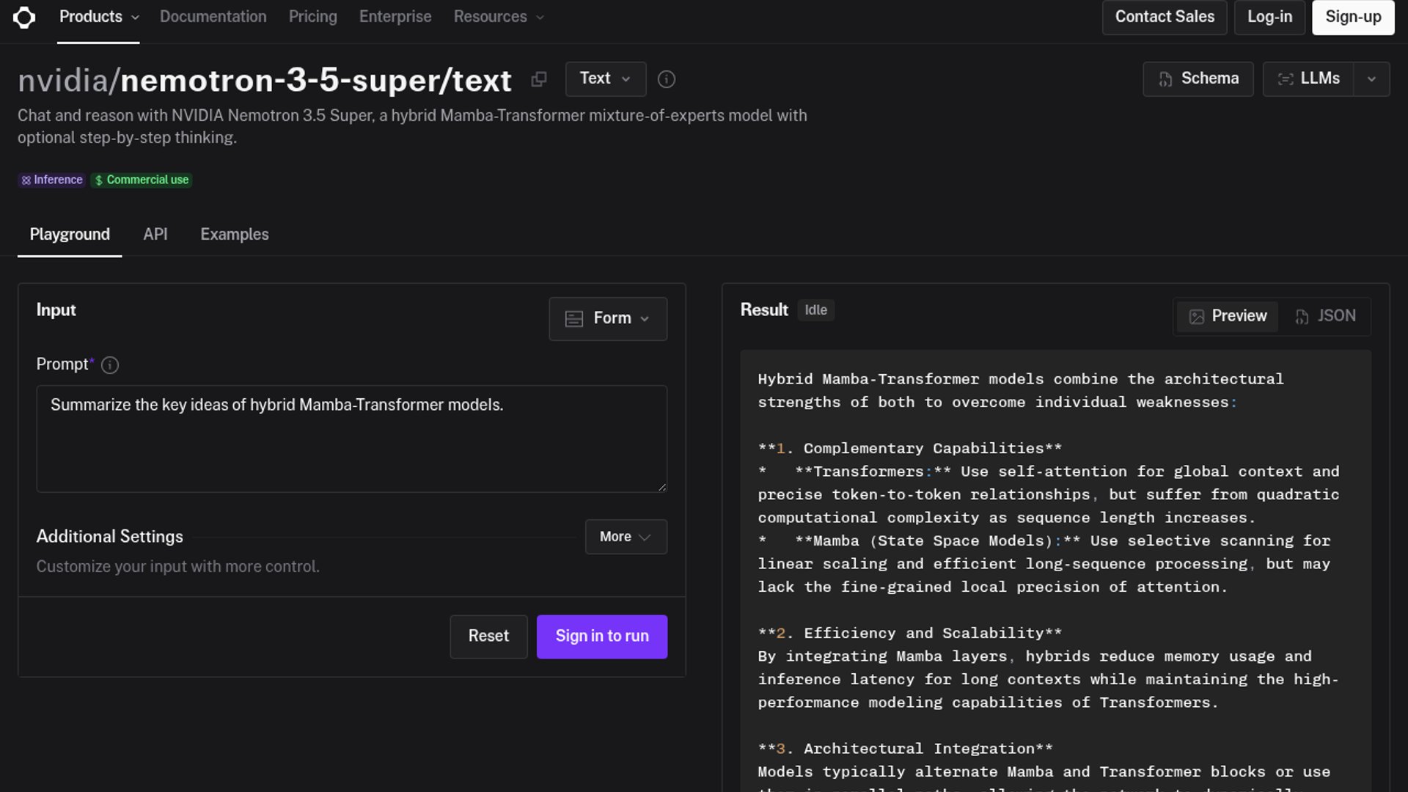This screenshot has height=792, width=1408.
Task: Click the 'Complementary Capabilities' heading in result
Action: [910, 448]
